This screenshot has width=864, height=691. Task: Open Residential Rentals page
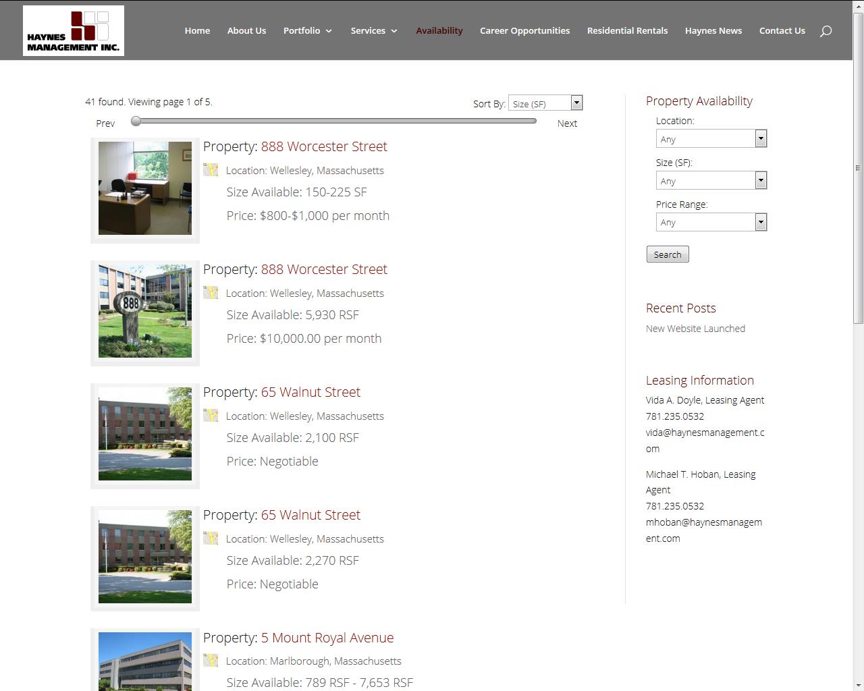click(627, 30)
